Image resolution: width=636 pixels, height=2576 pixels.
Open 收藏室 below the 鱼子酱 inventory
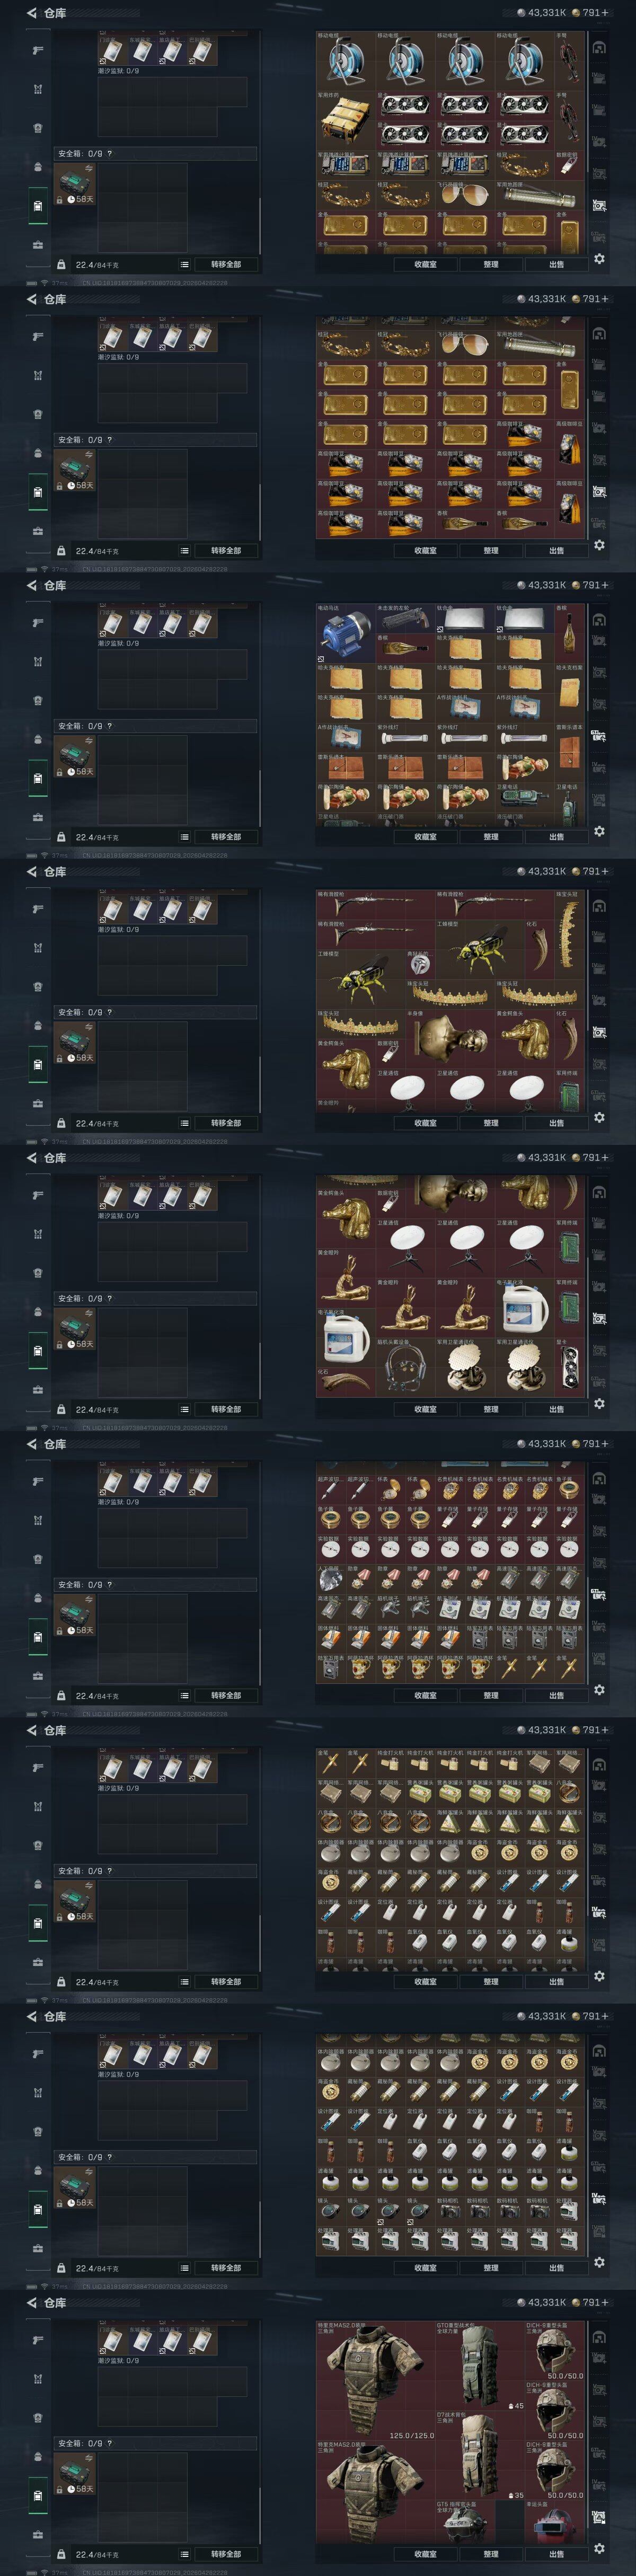coord(425,1695)
